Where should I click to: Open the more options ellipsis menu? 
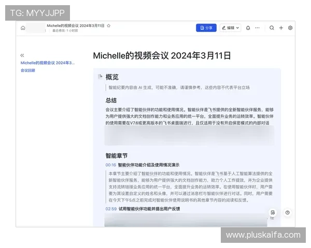(x=257, y=28)
